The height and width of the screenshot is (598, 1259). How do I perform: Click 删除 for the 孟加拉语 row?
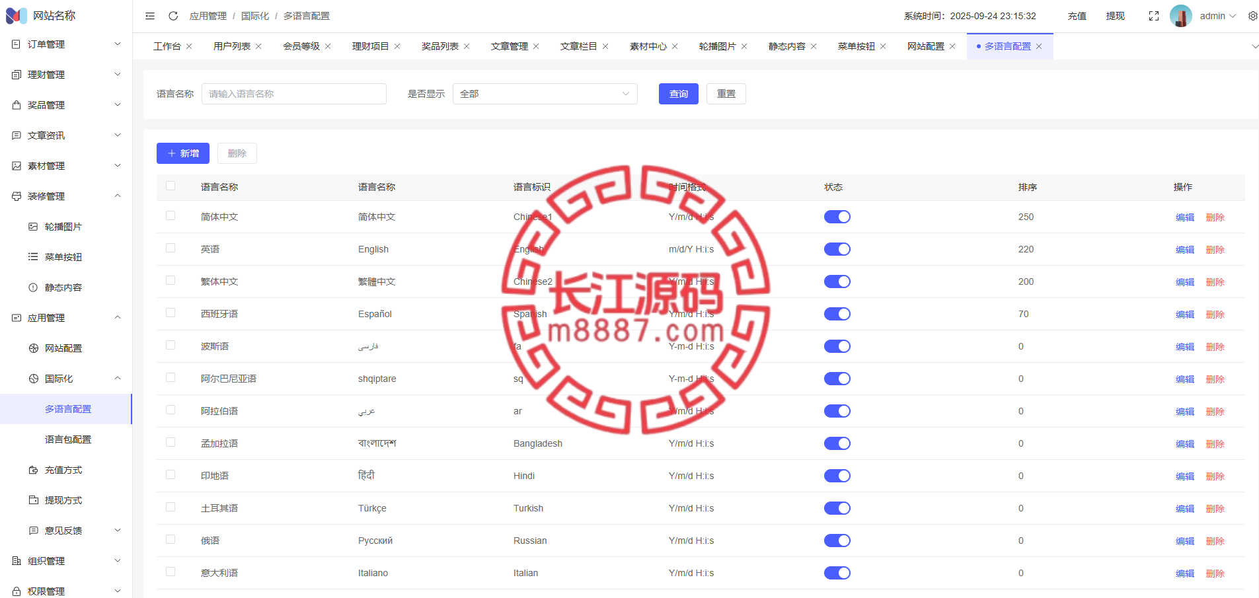coord(1215,444)
